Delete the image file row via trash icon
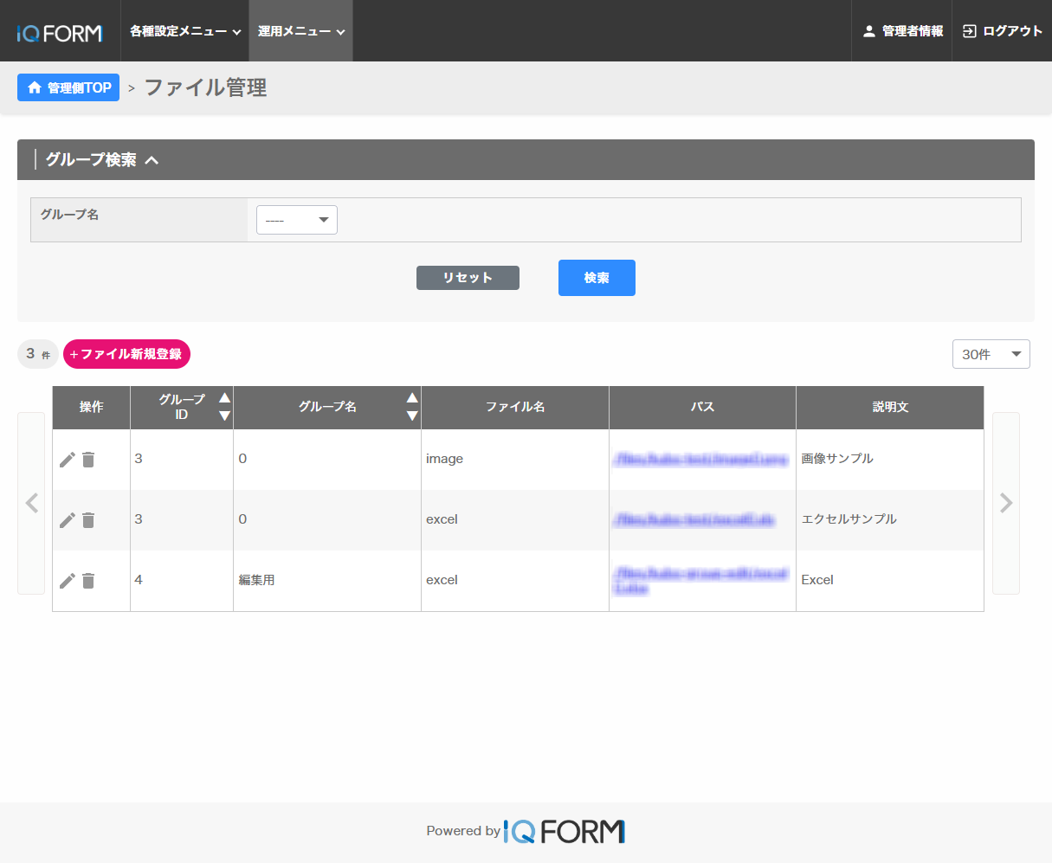 pyautogui.click(x=88, y=460)
